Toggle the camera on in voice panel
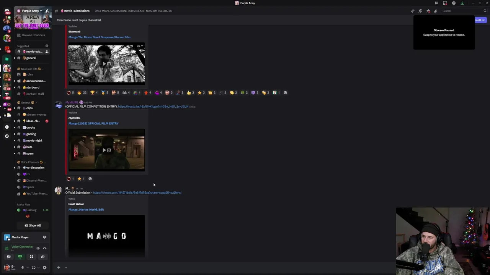 (9, 257)
